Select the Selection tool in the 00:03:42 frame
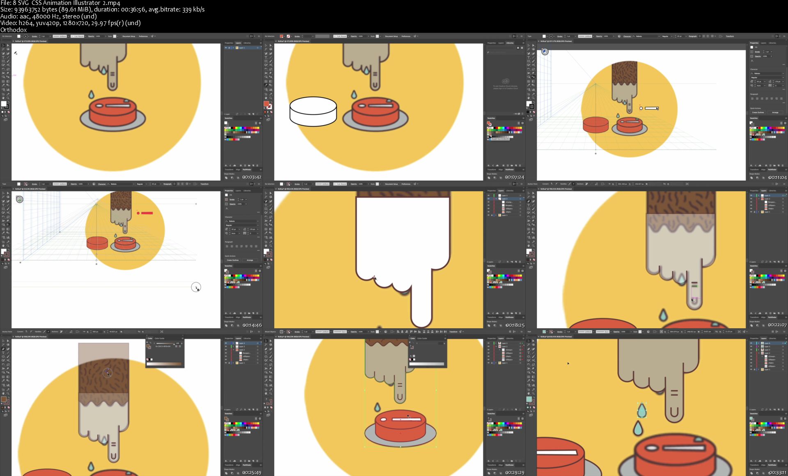788x476 pixels. [3, 45]
